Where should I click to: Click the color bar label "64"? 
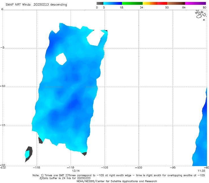(x=184, y=7)
